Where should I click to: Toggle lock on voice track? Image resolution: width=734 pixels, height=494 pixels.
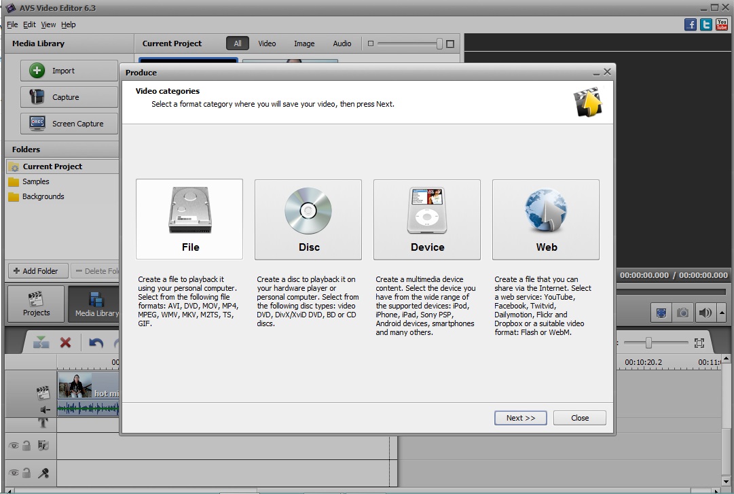26,473
